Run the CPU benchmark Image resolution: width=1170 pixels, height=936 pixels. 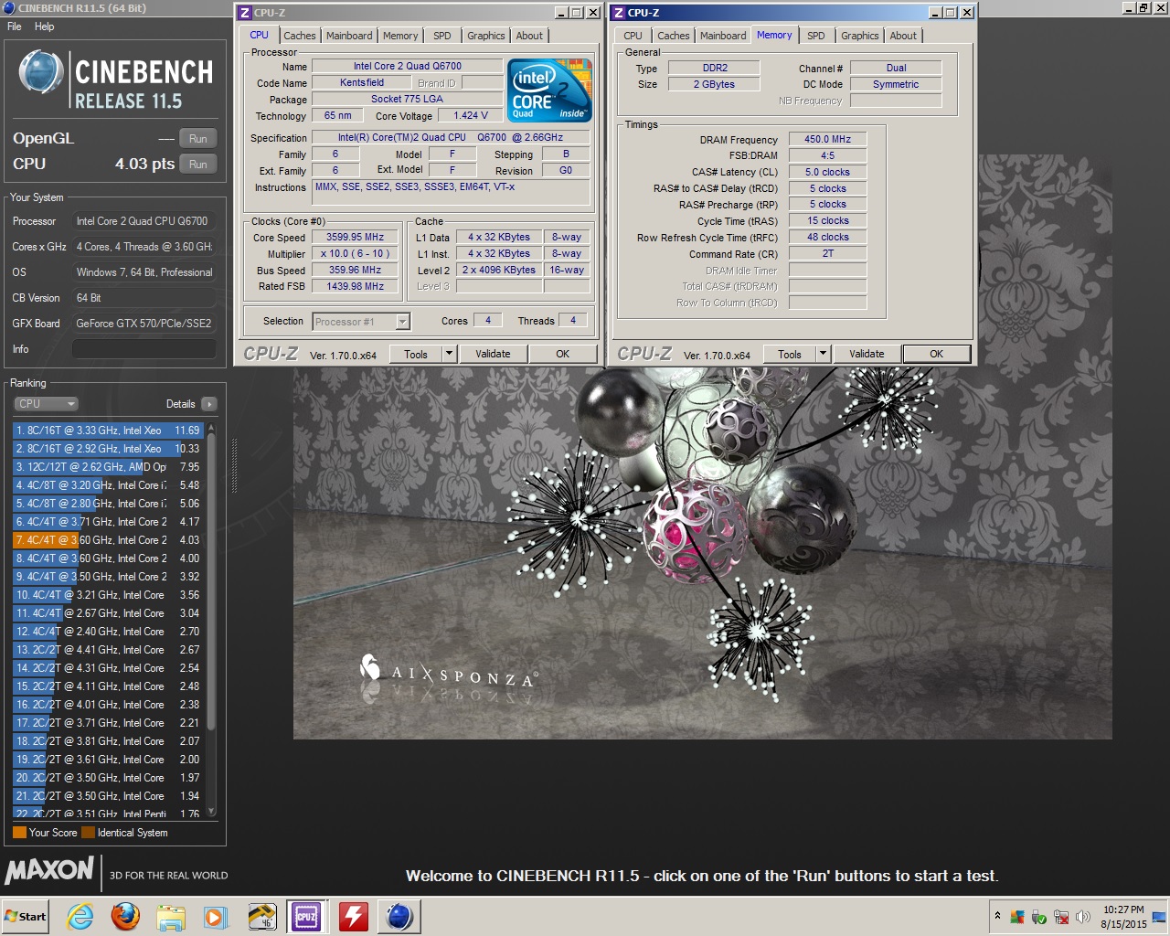[198, 165]
